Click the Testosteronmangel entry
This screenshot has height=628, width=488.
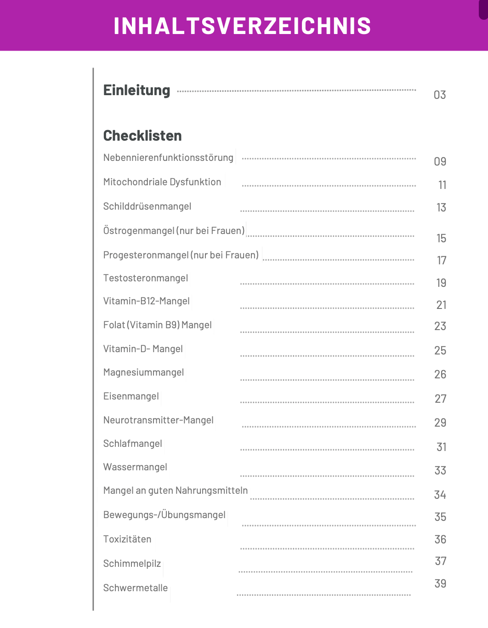(146, 278)
